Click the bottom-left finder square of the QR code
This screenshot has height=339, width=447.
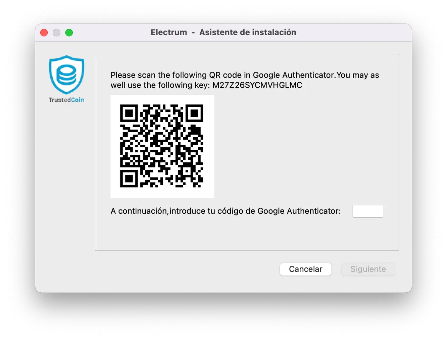(130, 179)
